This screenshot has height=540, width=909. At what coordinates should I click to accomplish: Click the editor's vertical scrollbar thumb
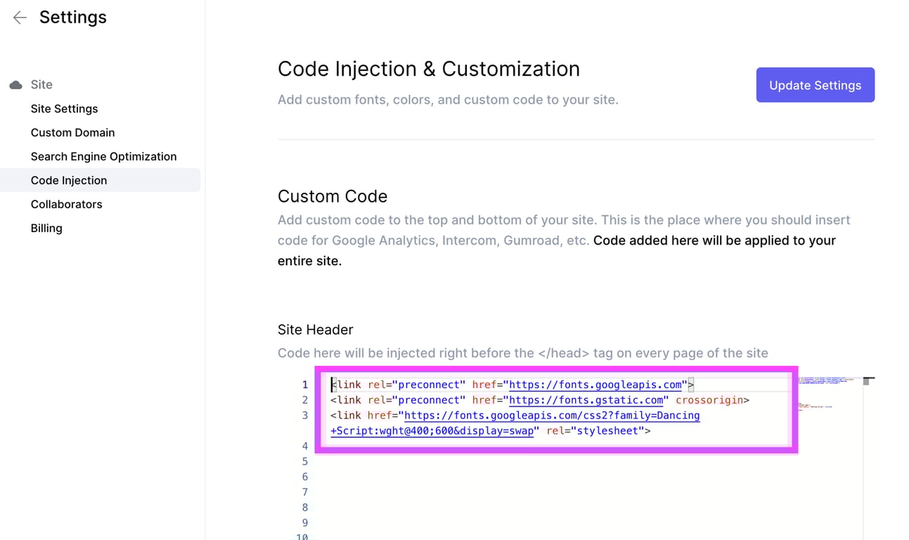coord(868,381)
